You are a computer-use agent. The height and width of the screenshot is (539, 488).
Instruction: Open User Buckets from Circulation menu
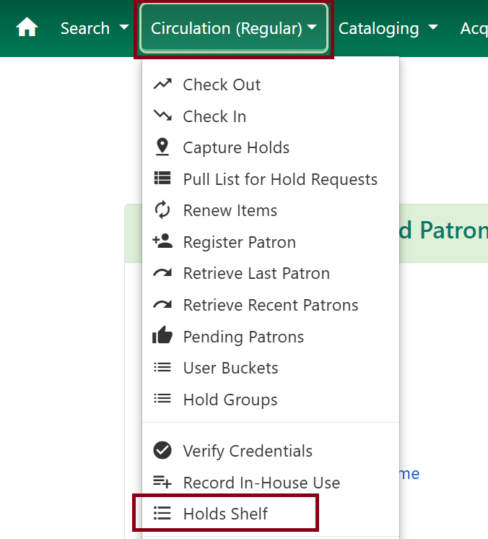pyautogui.click(x=230, y=368)
